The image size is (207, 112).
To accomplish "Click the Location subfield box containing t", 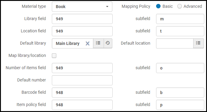I will point(180,31).
